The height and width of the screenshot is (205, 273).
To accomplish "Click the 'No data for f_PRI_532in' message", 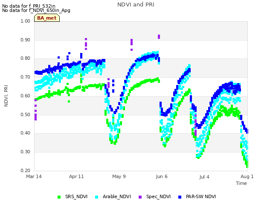I will [29, 6].
